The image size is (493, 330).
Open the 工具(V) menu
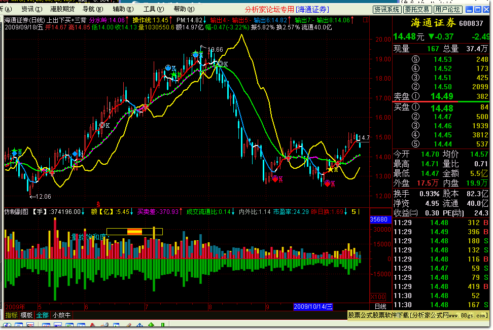point(154,9)
